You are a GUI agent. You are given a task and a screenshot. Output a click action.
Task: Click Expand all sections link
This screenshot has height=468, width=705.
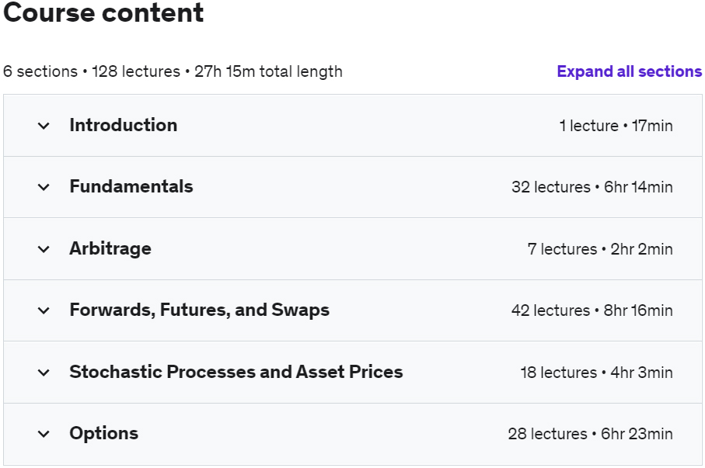click(629, 71)
